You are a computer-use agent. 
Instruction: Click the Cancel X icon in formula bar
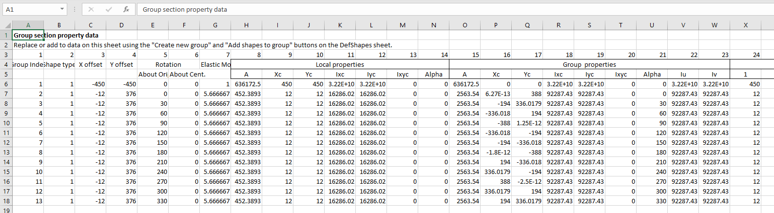pyautogui.click(x=91, y=9)
